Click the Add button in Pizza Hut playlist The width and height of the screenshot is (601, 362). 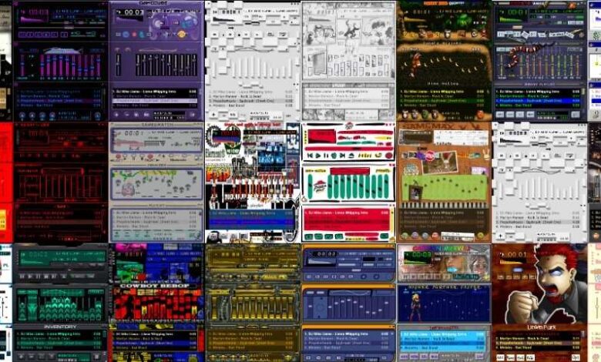(x=308, y=236)
